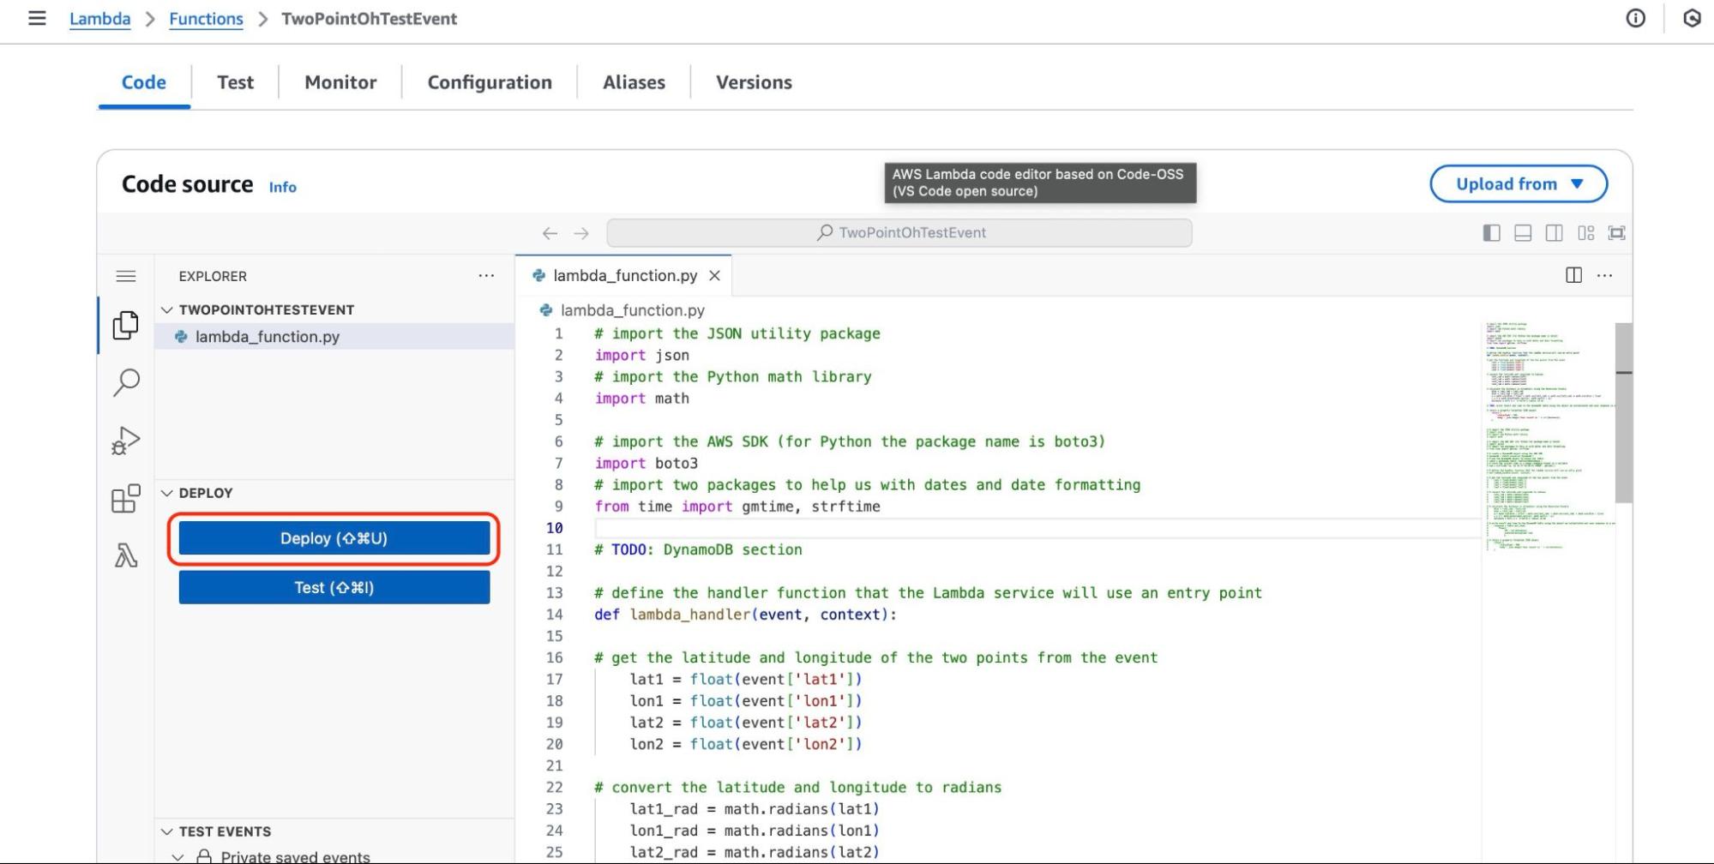Close the lambda_function.py tab
This screenshot has width=1714, height=864.
pos(714,276)
